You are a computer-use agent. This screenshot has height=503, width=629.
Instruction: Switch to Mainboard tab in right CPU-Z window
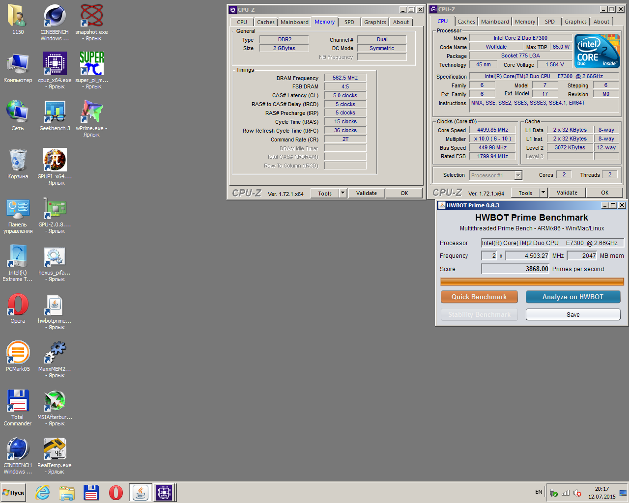coord(495,22)
